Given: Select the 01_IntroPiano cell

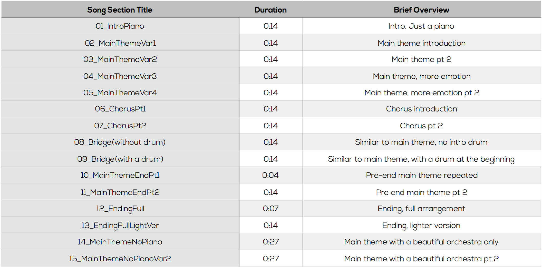Looking at the screenshot, I should click(x=120, y=26).
